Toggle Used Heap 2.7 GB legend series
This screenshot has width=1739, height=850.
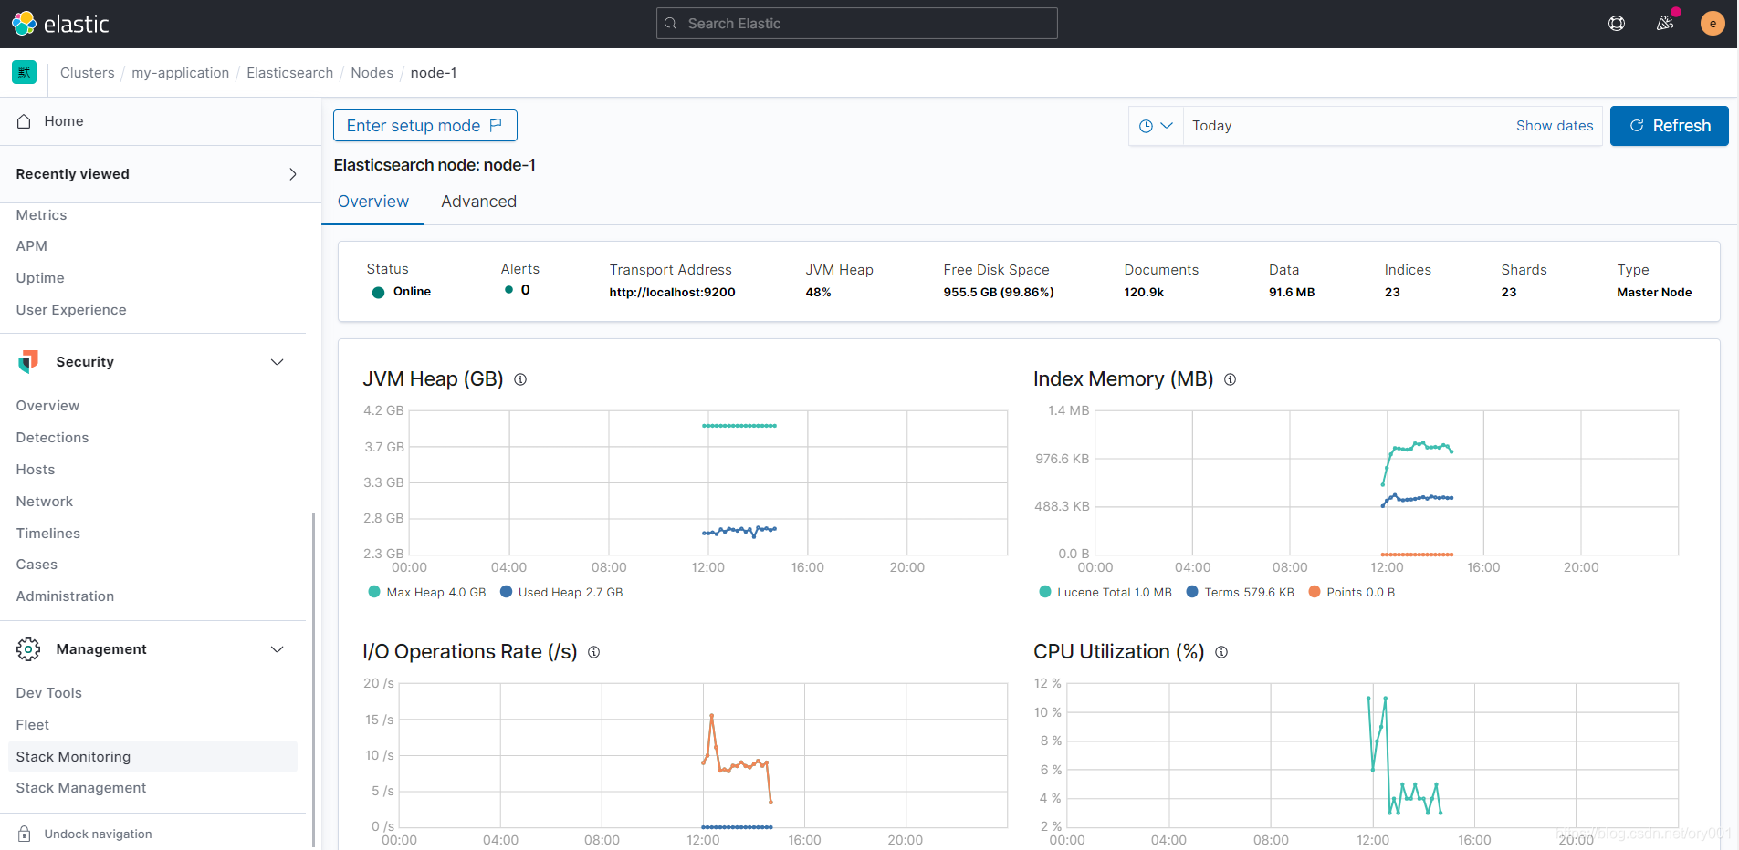click(x=561, y=592)
